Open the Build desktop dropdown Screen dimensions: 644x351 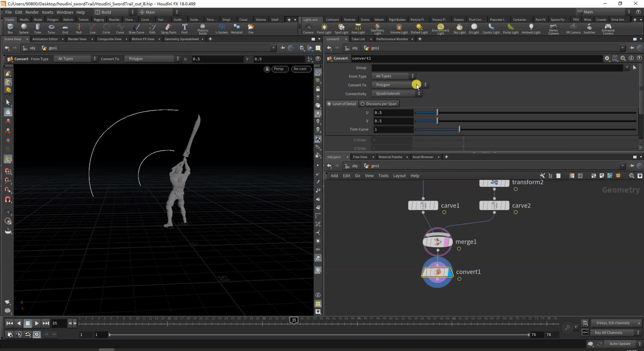click(115, 12)
